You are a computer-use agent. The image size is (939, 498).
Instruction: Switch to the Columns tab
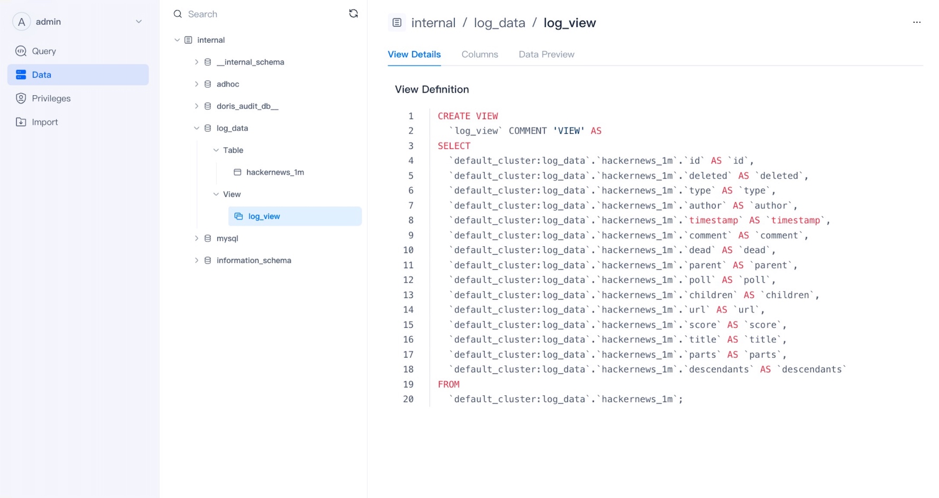(480, 54)
